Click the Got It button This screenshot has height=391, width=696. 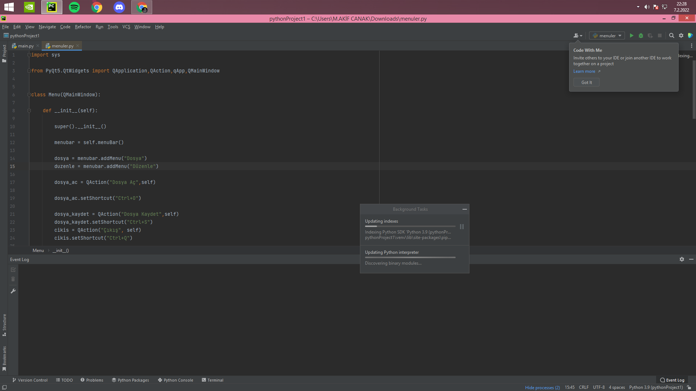[586, 83]
